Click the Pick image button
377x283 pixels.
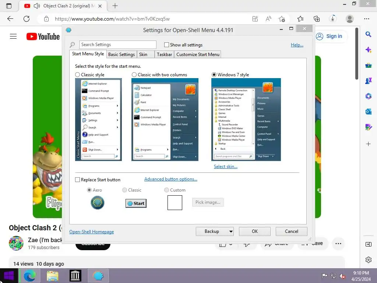click(x=208, y=202)
